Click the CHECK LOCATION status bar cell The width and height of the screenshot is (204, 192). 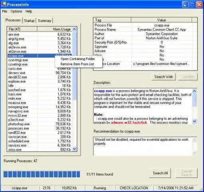(134, 188)
